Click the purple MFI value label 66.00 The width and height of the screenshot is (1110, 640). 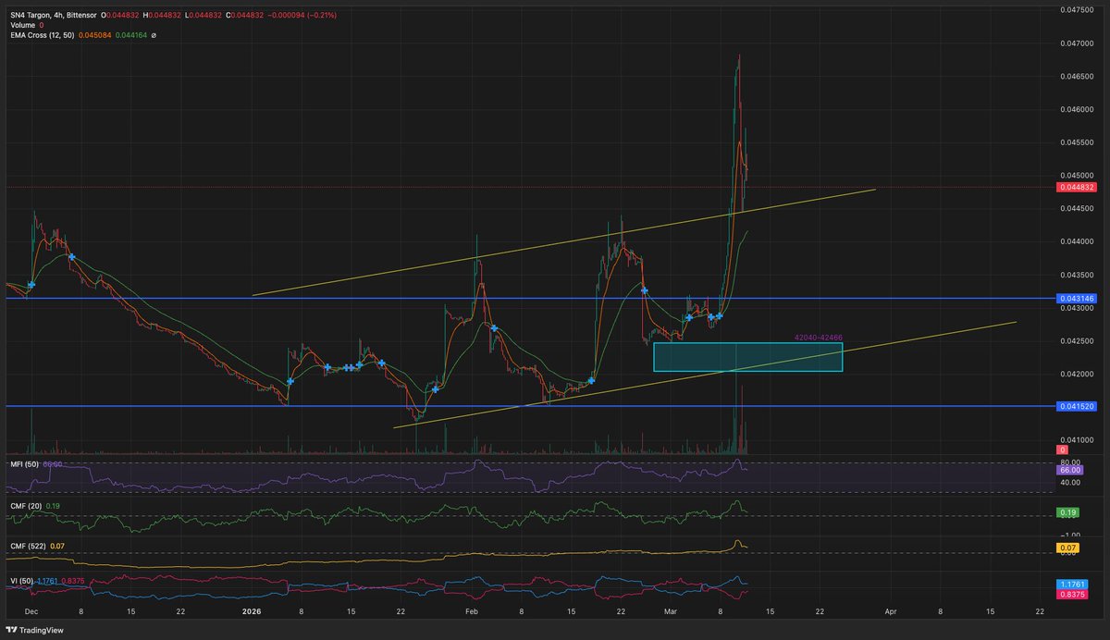1068,470
